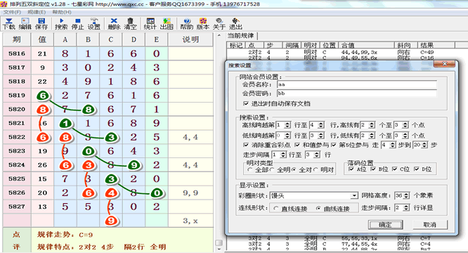Click green circle 9 in row 5824 column D

pos(134,165)
